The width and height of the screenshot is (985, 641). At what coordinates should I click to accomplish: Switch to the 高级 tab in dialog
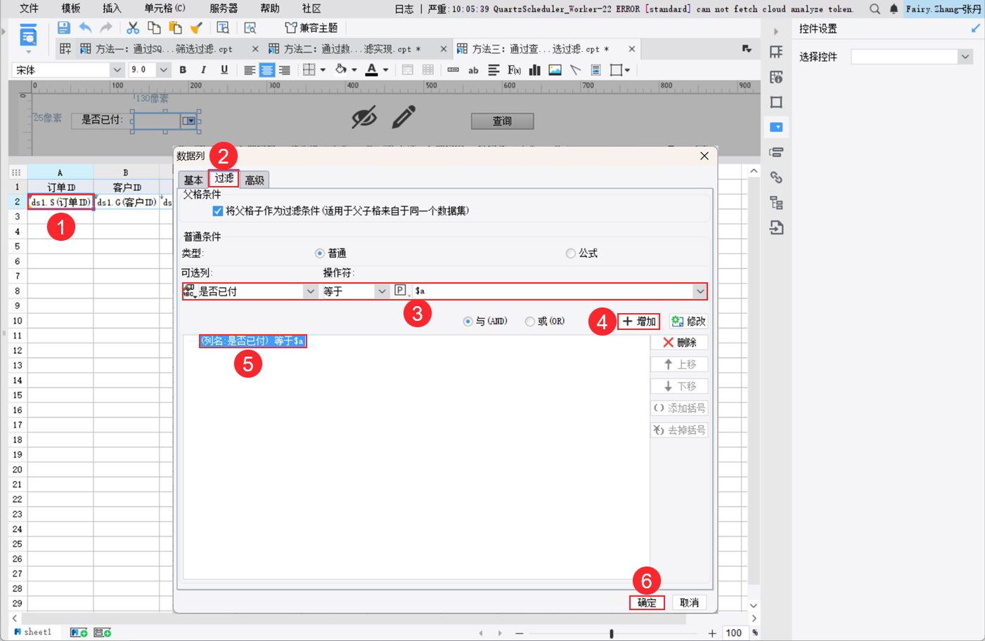(255, 180)
